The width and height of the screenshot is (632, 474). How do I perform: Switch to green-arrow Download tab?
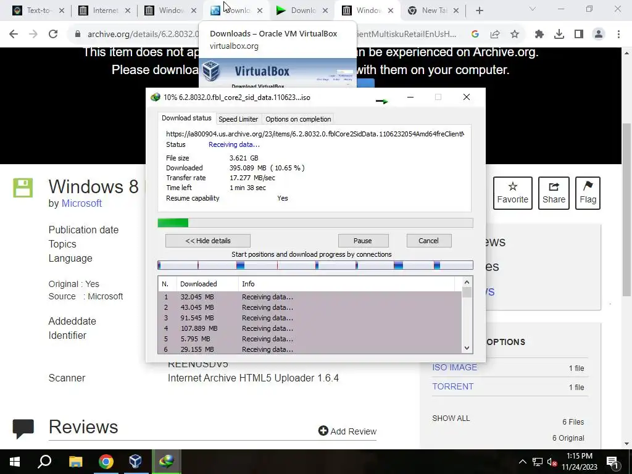point(301,10)
